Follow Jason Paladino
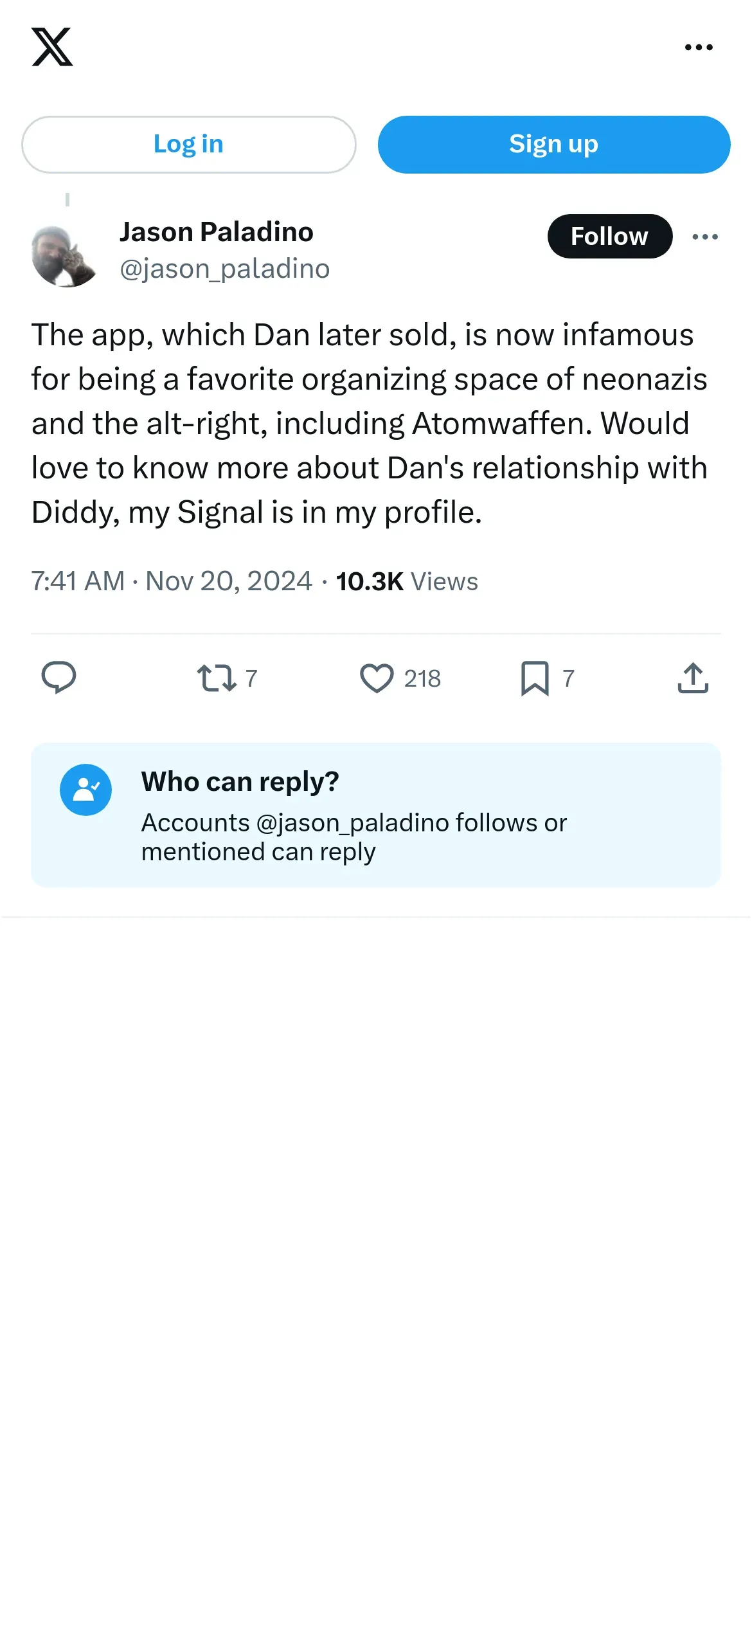This screenshot has width=752, height=1628. 609,237
